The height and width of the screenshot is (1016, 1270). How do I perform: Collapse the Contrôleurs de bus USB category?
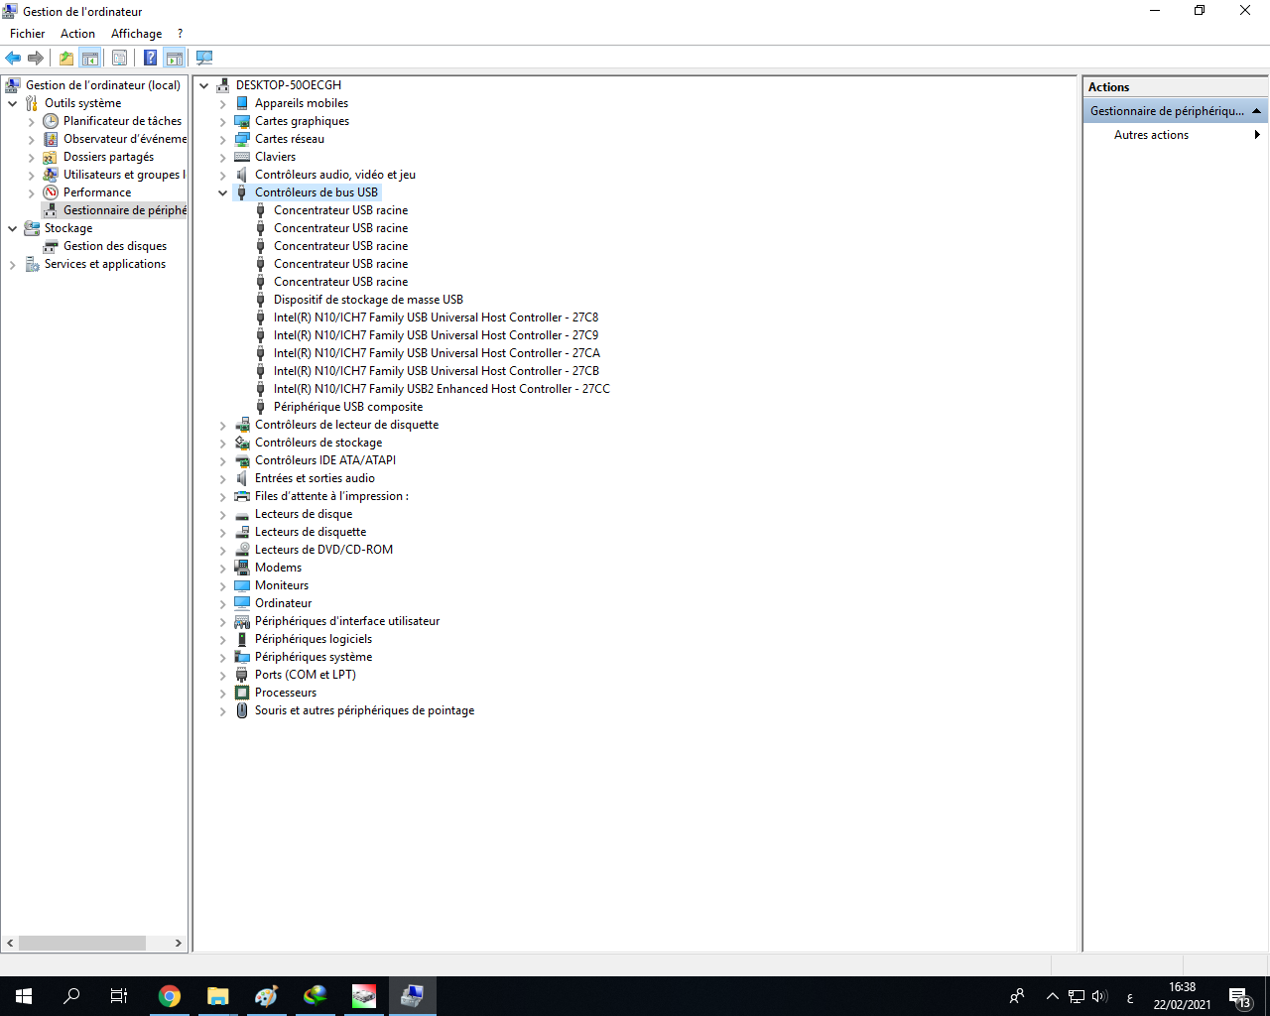(223, 192)
